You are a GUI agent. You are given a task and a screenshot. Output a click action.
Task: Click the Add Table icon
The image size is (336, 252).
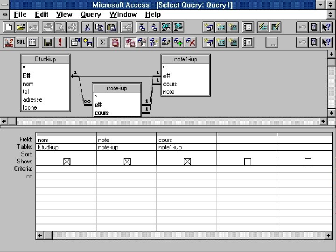(x=87, y=42)
